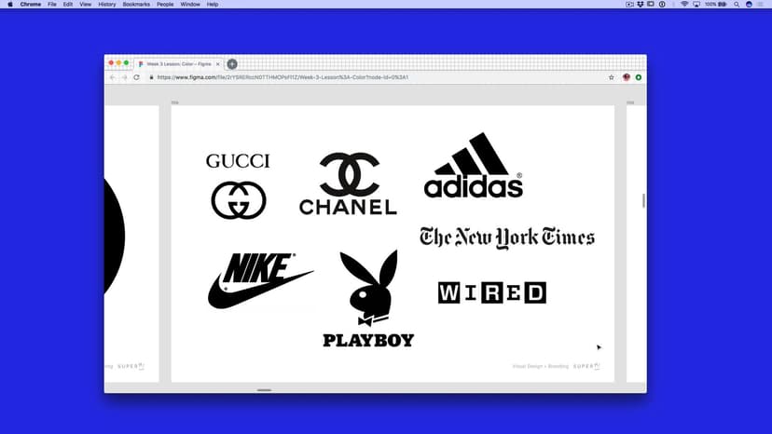Open the Wi-Fi status menu
This screenshot has height=434, width=772.
(x=684, y=4)
